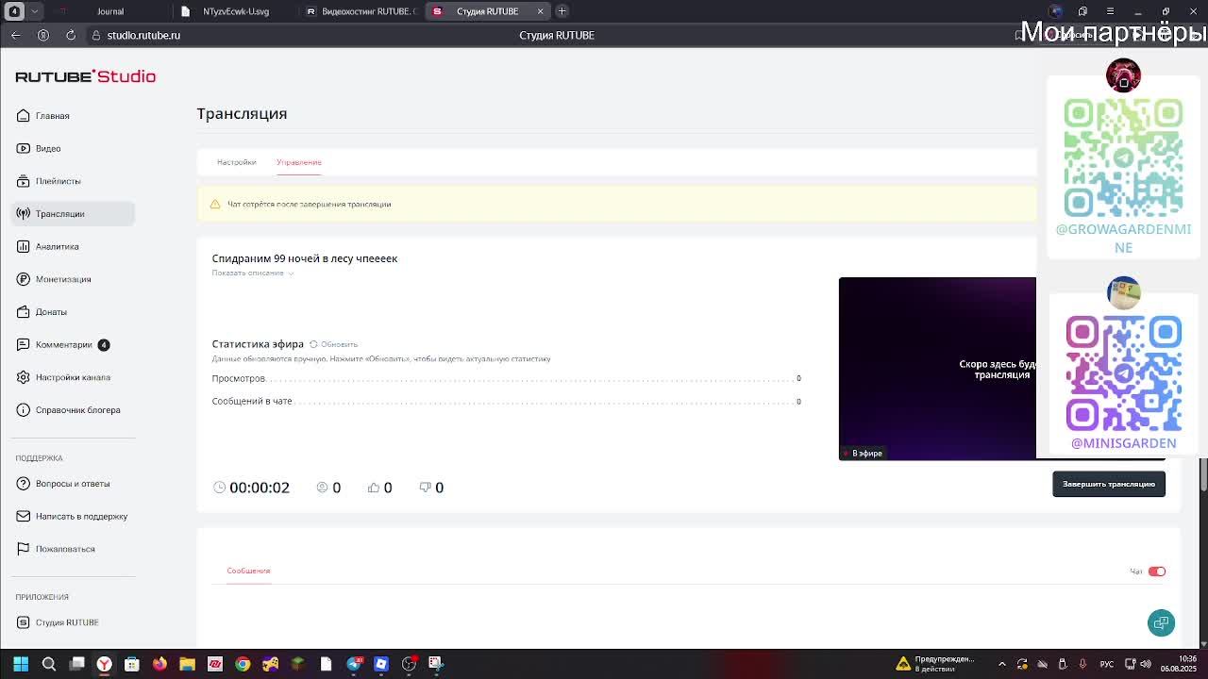This screenshot has width=1208, height=679.
Task: Click the broadcast preview video player
Action: pos(937,369)
